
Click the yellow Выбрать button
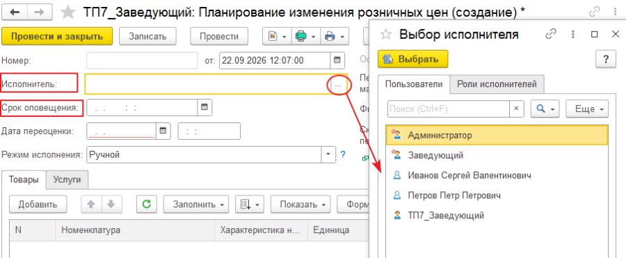413,60
